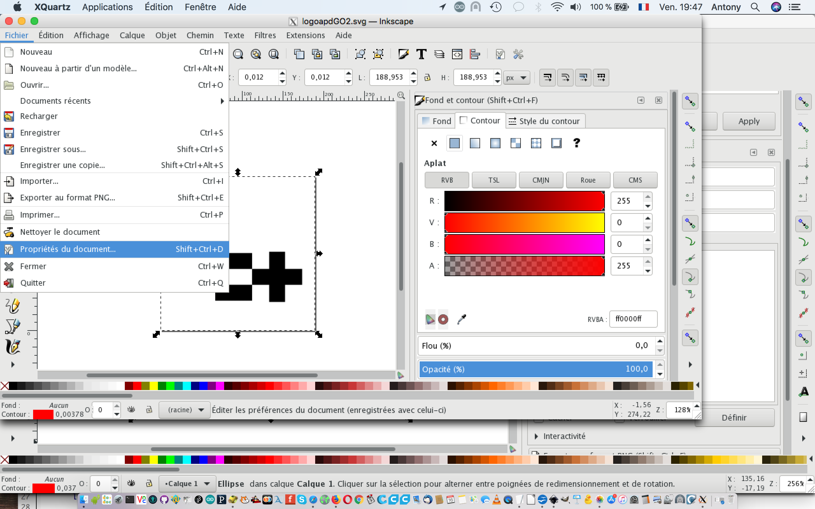
Task: Choose unset paint option
Action: 577,143
